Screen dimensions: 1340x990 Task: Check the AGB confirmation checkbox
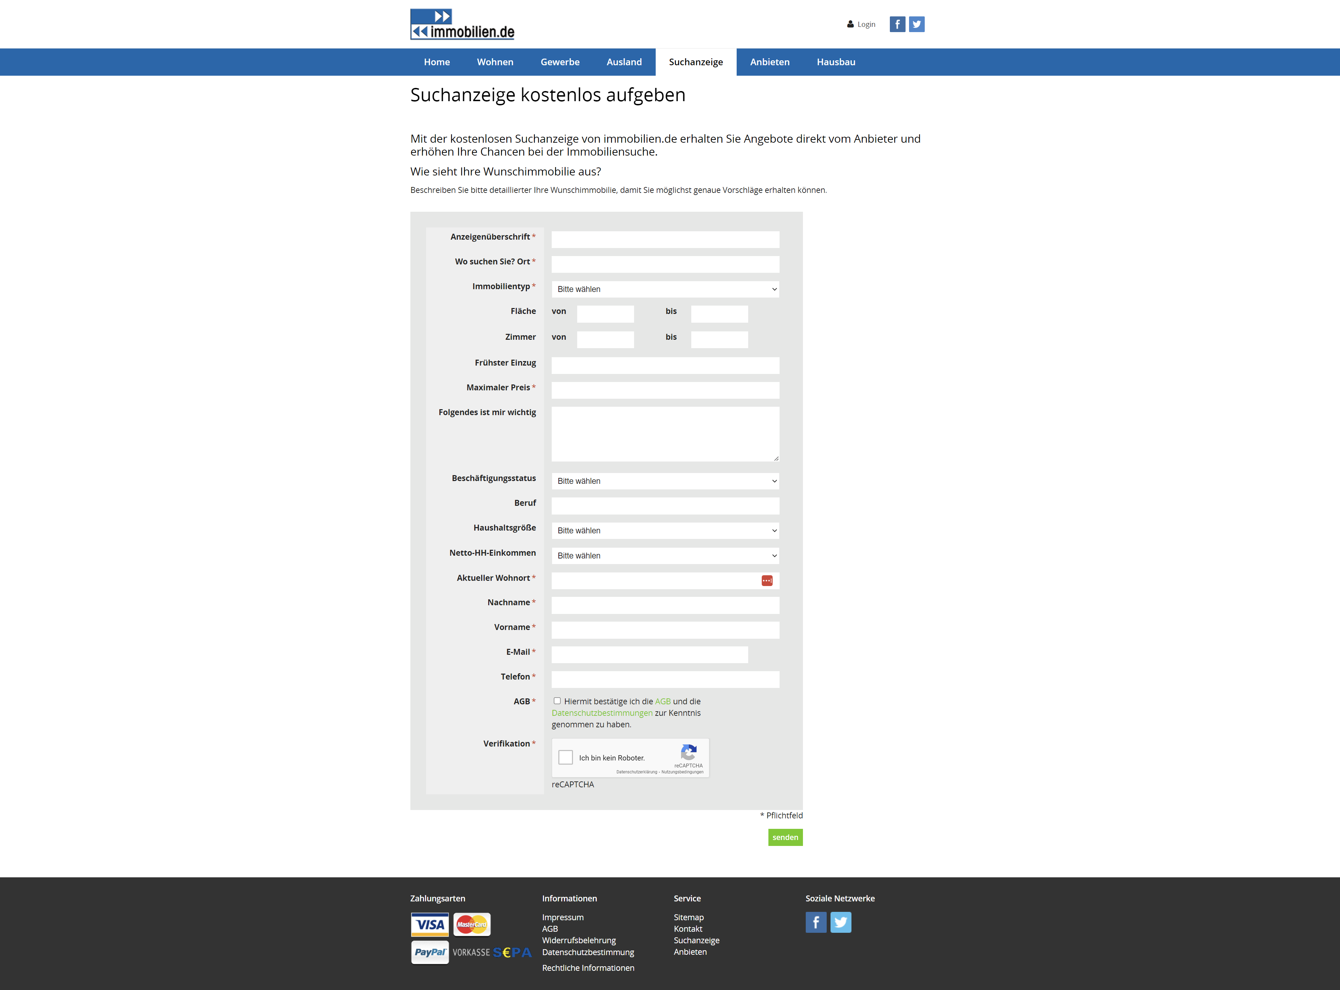click(x=557, y=700)
